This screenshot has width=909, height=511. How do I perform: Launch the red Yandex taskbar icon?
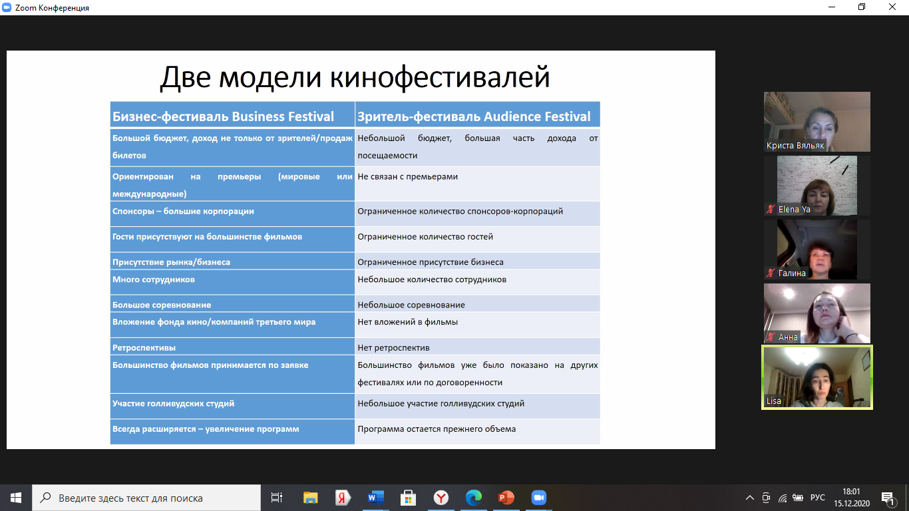click(343, 498)
